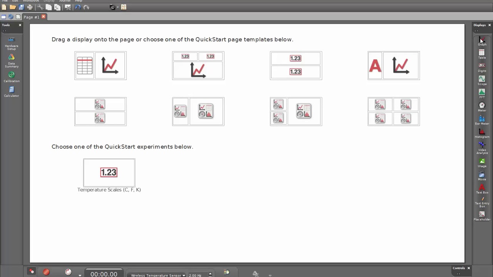
Task: Click journal icon beside camera
Action: (x=124, y=7)
